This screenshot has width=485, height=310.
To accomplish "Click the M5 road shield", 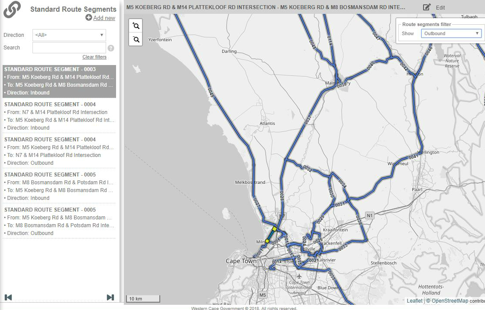I will pos(262,295).
